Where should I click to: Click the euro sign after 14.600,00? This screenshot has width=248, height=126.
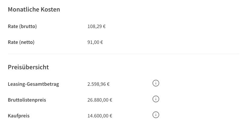111,116
